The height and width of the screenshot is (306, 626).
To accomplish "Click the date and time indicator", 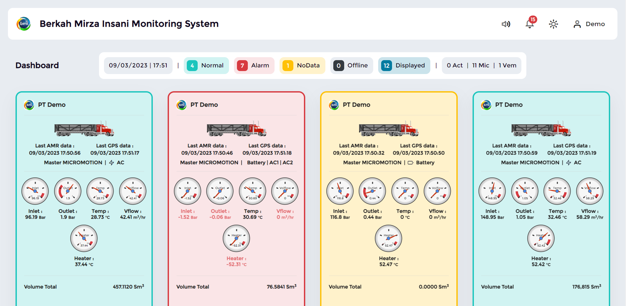I will (138, 65).
